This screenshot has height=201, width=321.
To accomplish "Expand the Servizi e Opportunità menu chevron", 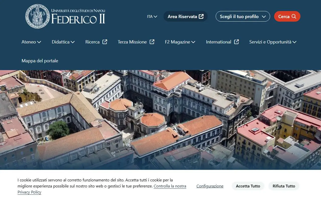I will (294, 42).
